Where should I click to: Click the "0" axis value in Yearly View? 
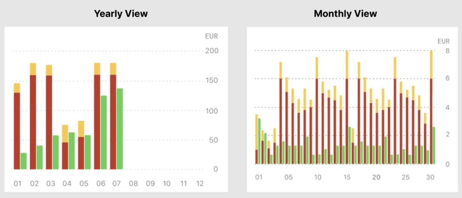click(216, 169)
